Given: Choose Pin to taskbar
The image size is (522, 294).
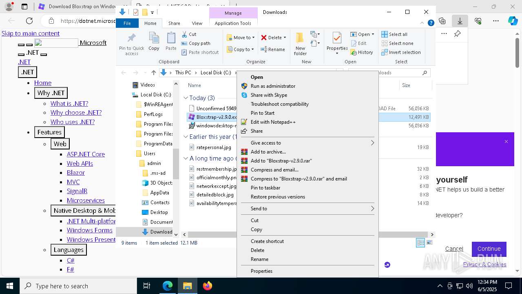Looking at the screenshot, I should click(x=307, y=188).
